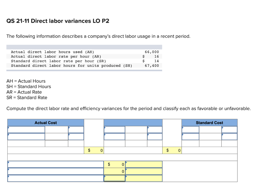Click first variance amount cell showing $ 0
The width and height of the screenshot is (258, 193).
(x=115, y=164)
